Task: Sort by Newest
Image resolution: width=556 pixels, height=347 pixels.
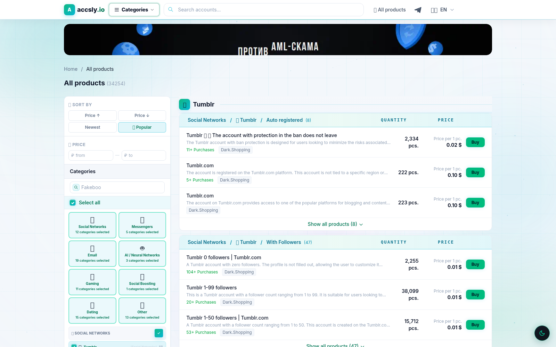Action: (x=92, y=127)
